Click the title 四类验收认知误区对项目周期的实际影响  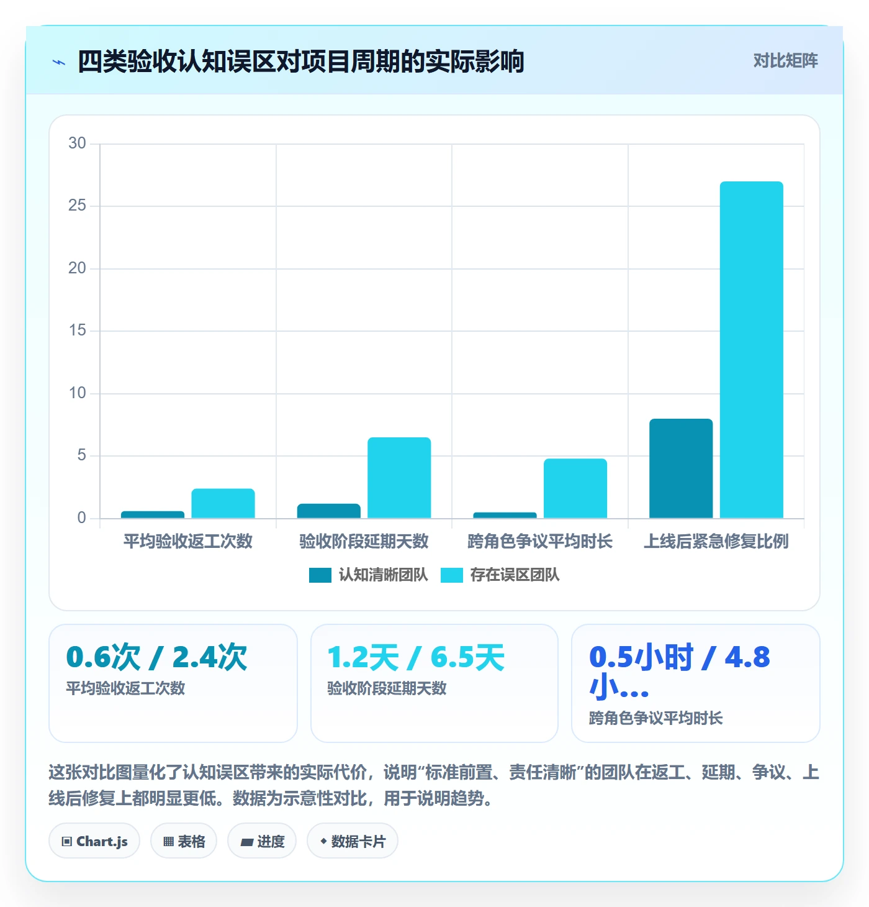(x=301, y=62)
